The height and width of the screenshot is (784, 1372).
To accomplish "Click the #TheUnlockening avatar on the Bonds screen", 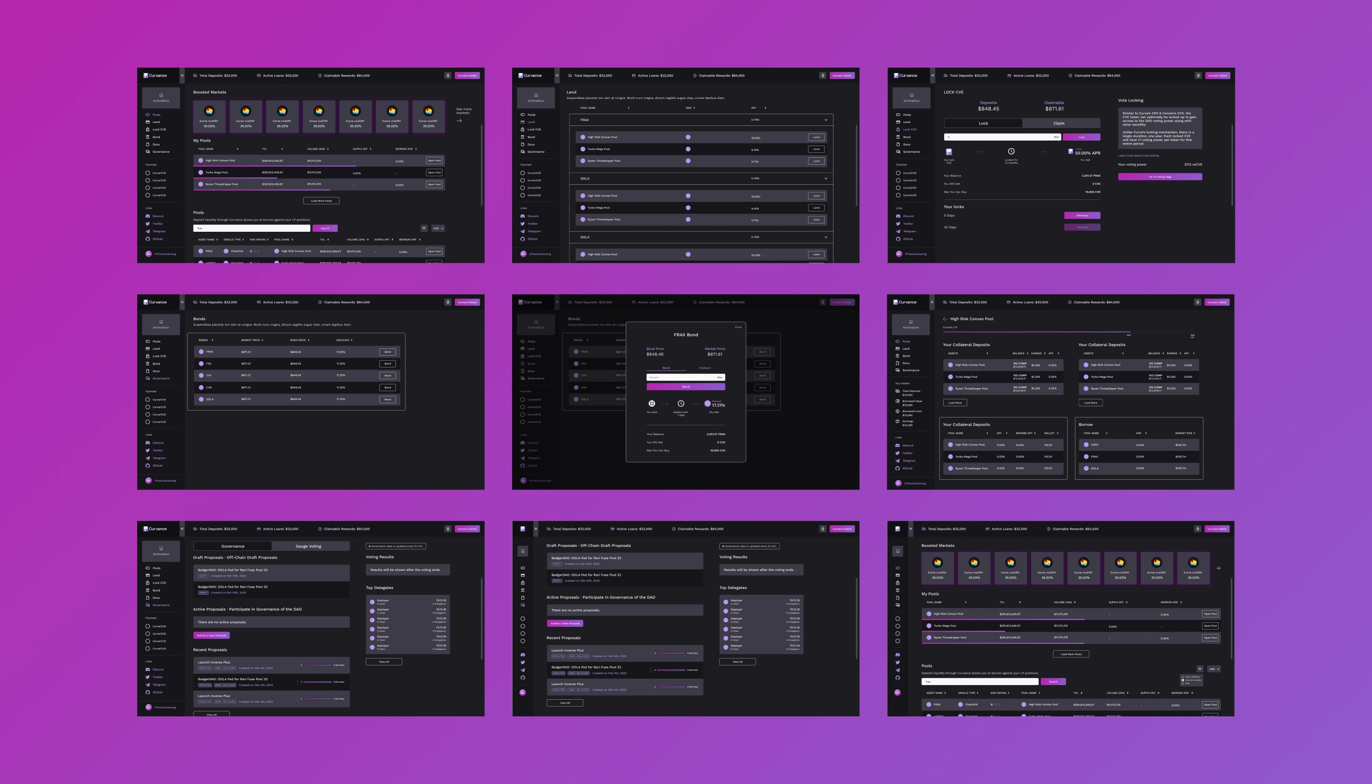I will 148,480.
